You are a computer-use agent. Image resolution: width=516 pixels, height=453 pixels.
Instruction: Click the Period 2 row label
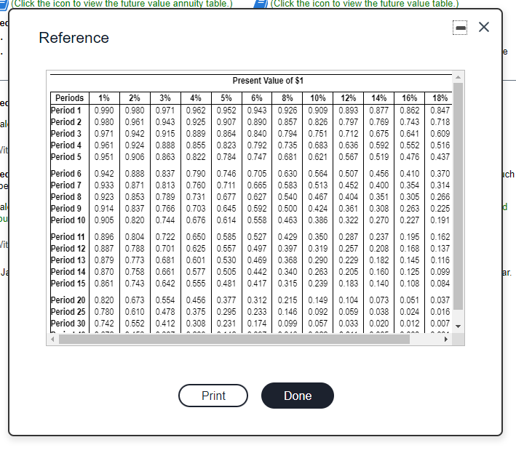(x=66, y=122)
